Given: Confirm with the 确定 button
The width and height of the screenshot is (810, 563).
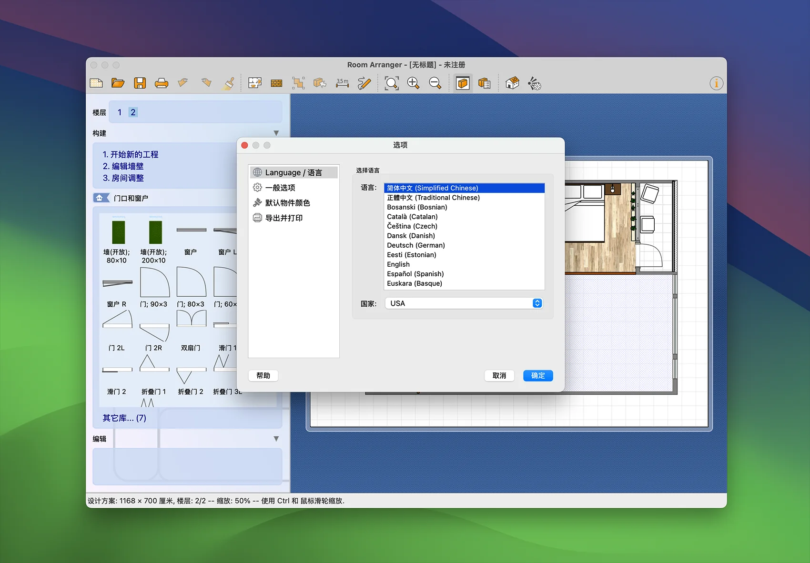Looking at the screenshot, I should pos(538,375).
